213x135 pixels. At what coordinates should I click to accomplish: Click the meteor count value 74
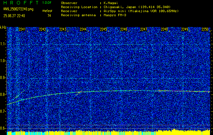coord(49,16)
